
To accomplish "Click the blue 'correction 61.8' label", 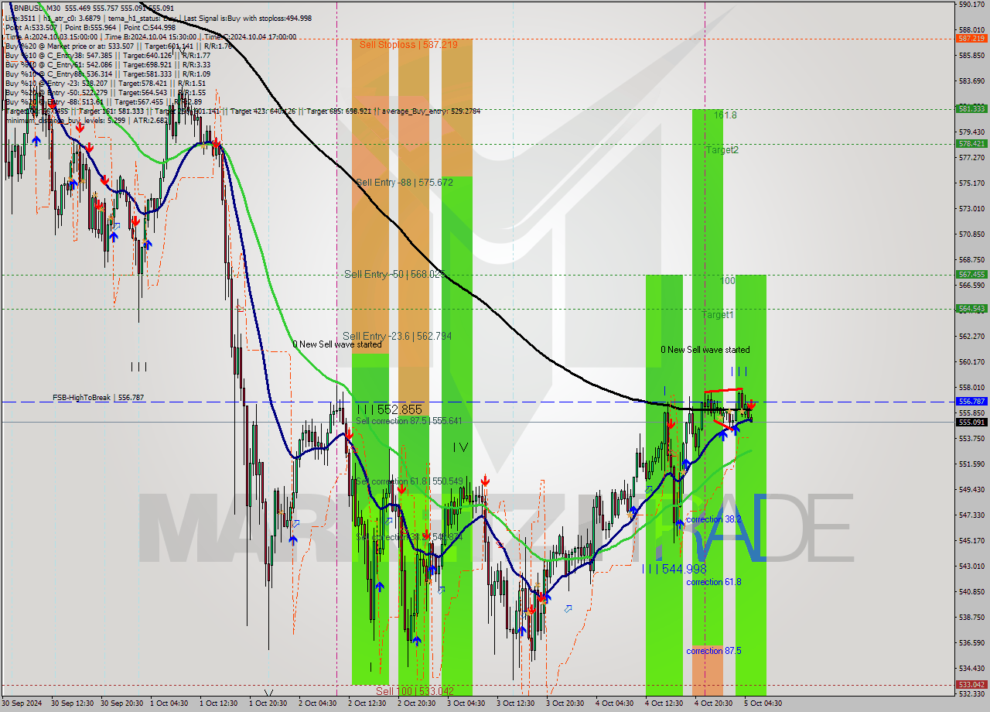I will (x=714, y=581).
